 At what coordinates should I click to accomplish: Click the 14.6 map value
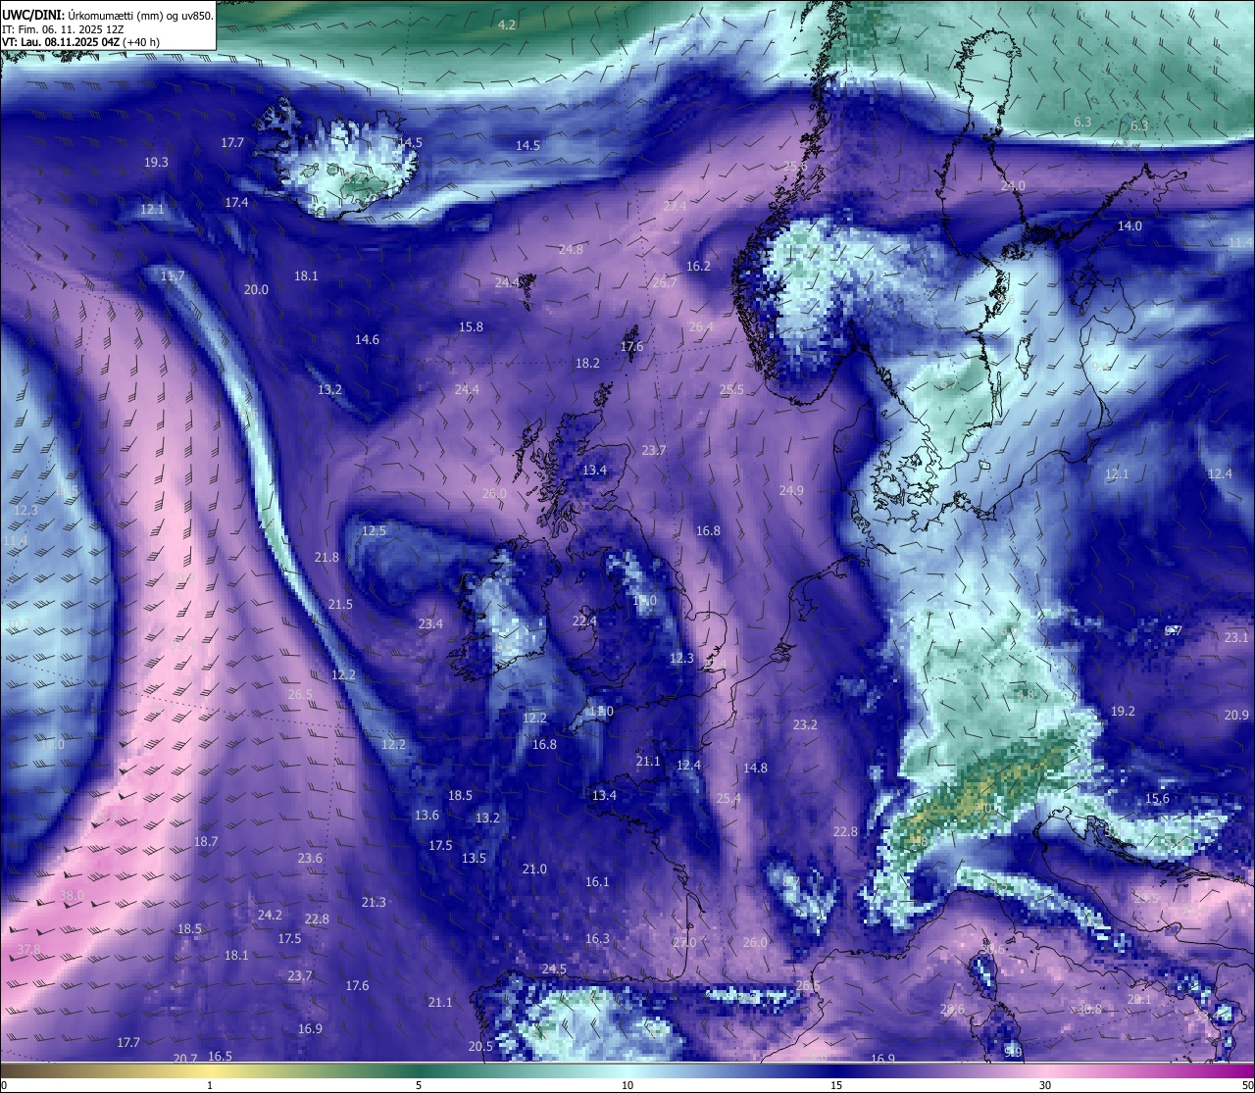pyautogui.click(x=367, y=339)
